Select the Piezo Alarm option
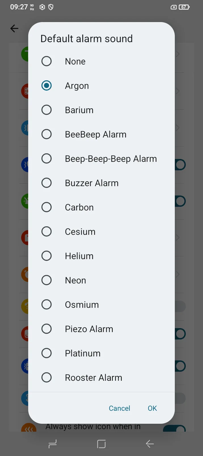 (x=47, y=329)
